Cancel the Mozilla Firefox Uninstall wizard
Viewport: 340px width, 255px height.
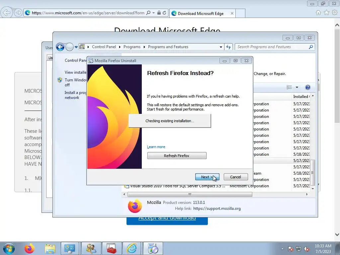click(235, 177)
